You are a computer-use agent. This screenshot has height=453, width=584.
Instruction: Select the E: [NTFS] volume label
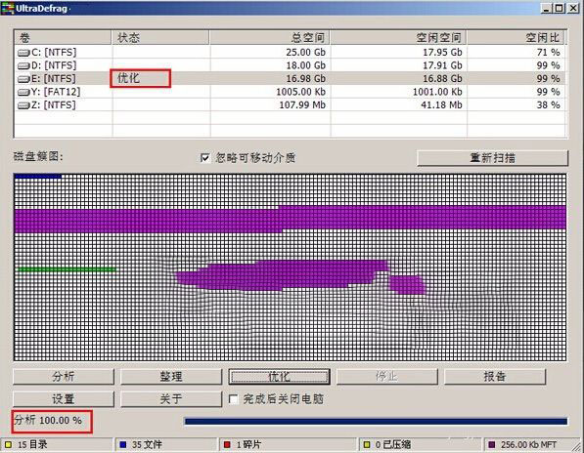click(54, 79)
